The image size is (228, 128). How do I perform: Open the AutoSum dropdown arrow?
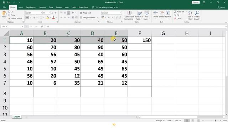(x=186, y=12)
